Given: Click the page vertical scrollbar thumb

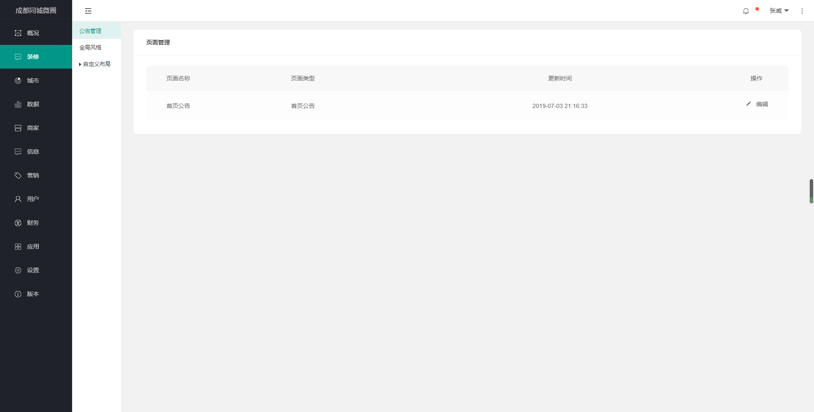Looking at the screenshot, I should (811, 191).
